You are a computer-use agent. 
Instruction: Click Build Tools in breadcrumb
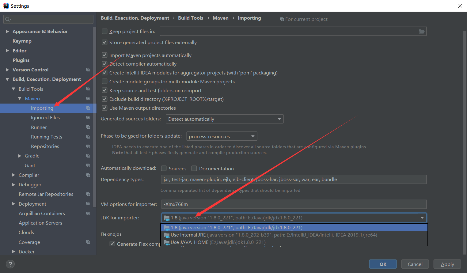(x=191, y=18)
